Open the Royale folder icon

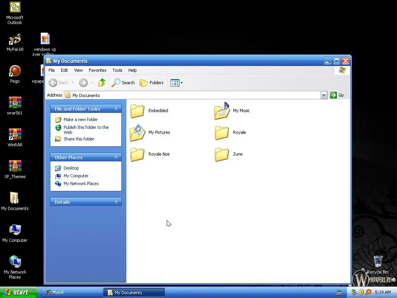click(222, 133)
